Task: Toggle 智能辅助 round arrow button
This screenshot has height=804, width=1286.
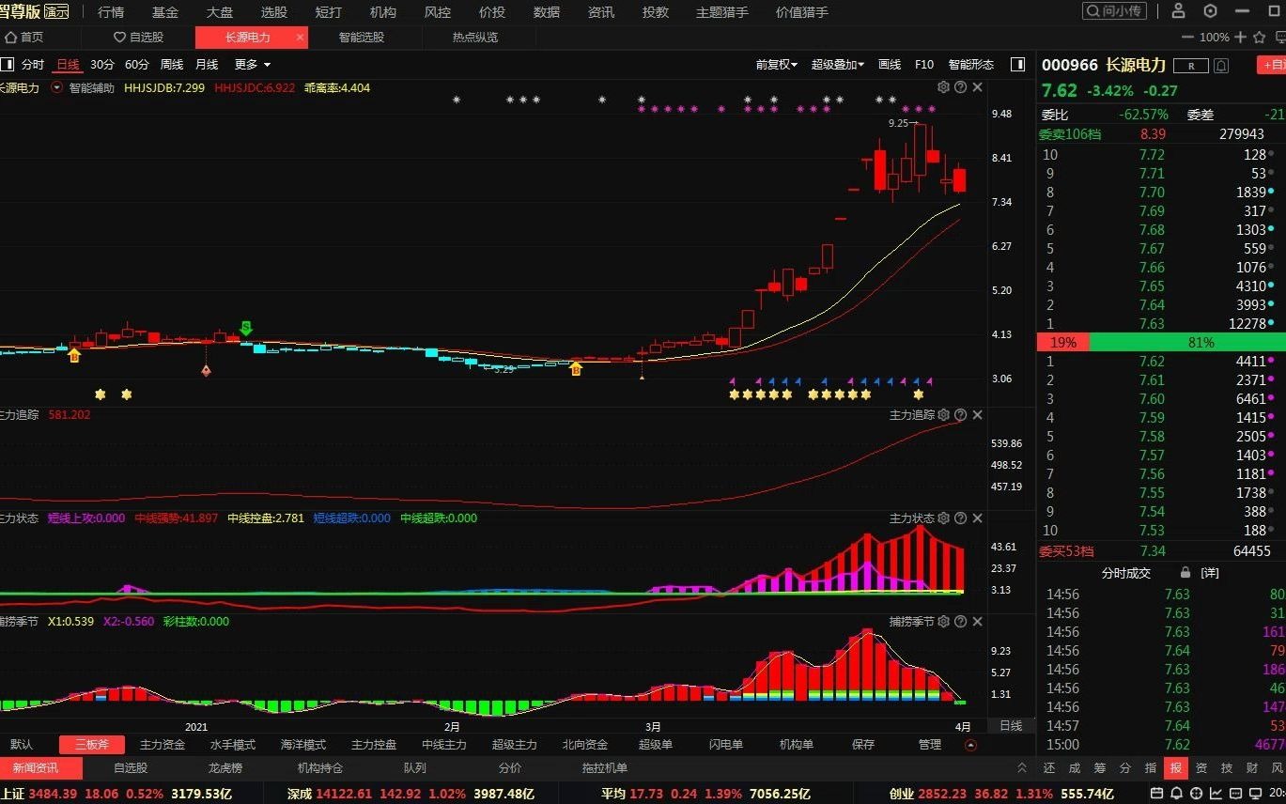Action: [x=57, y=87]
